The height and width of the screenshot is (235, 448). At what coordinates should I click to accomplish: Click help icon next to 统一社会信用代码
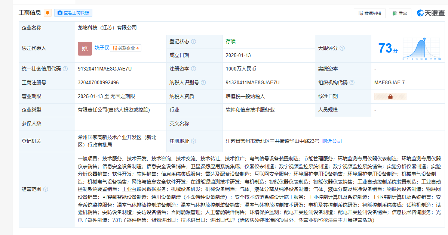coord(65,69)
